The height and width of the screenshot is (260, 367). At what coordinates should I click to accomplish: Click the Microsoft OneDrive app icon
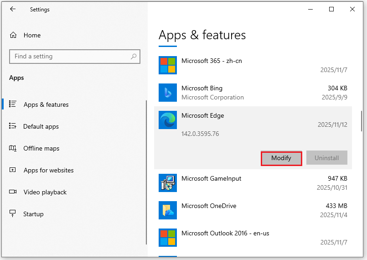point(167,210)
